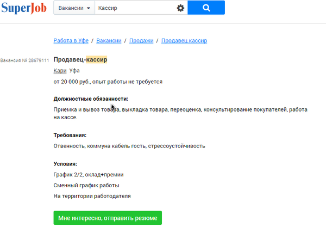This screenshot has height=233, width=326.
Task: Click the Уфа city text
Action: pyautogui.click(x=74, y=71)
